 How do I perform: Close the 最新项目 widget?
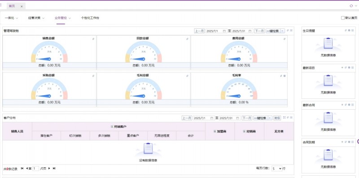click(x=353, y=68)
